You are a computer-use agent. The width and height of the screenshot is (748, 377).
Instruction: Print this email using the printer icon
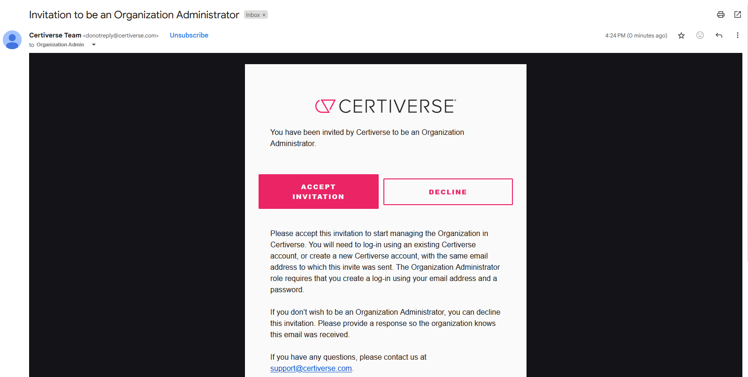[721, 15]
